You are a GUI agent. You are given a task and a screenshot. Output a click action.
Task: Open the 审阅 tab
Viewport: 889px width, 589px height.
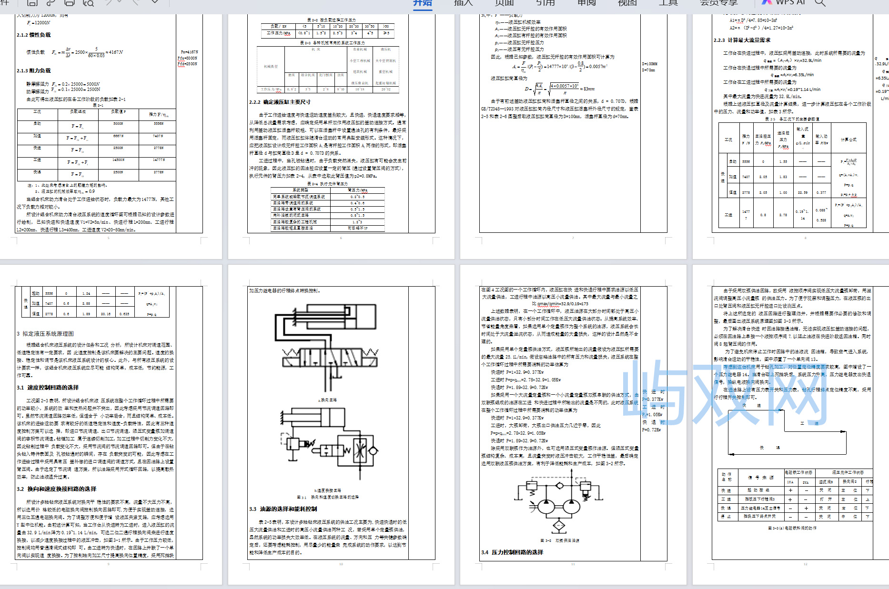[x=586, y=3]
